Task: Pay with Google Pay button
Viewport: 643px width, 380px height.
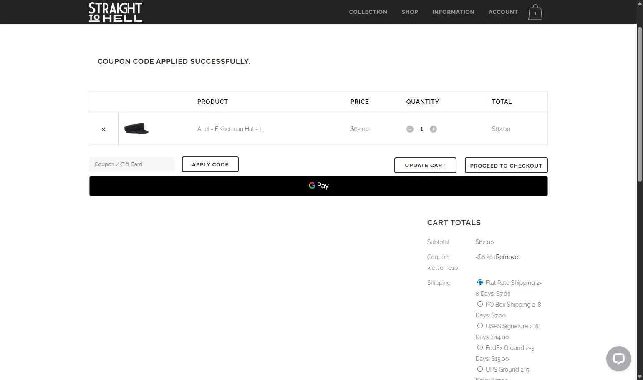Action: 318,186
